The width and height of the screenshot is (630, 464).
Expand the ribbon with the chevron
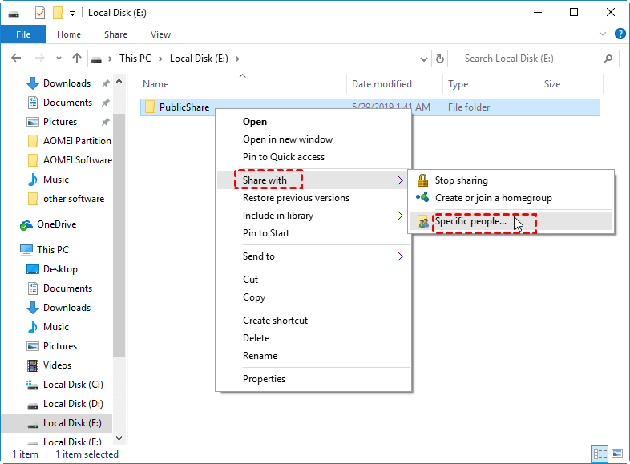tap(602, 34)
